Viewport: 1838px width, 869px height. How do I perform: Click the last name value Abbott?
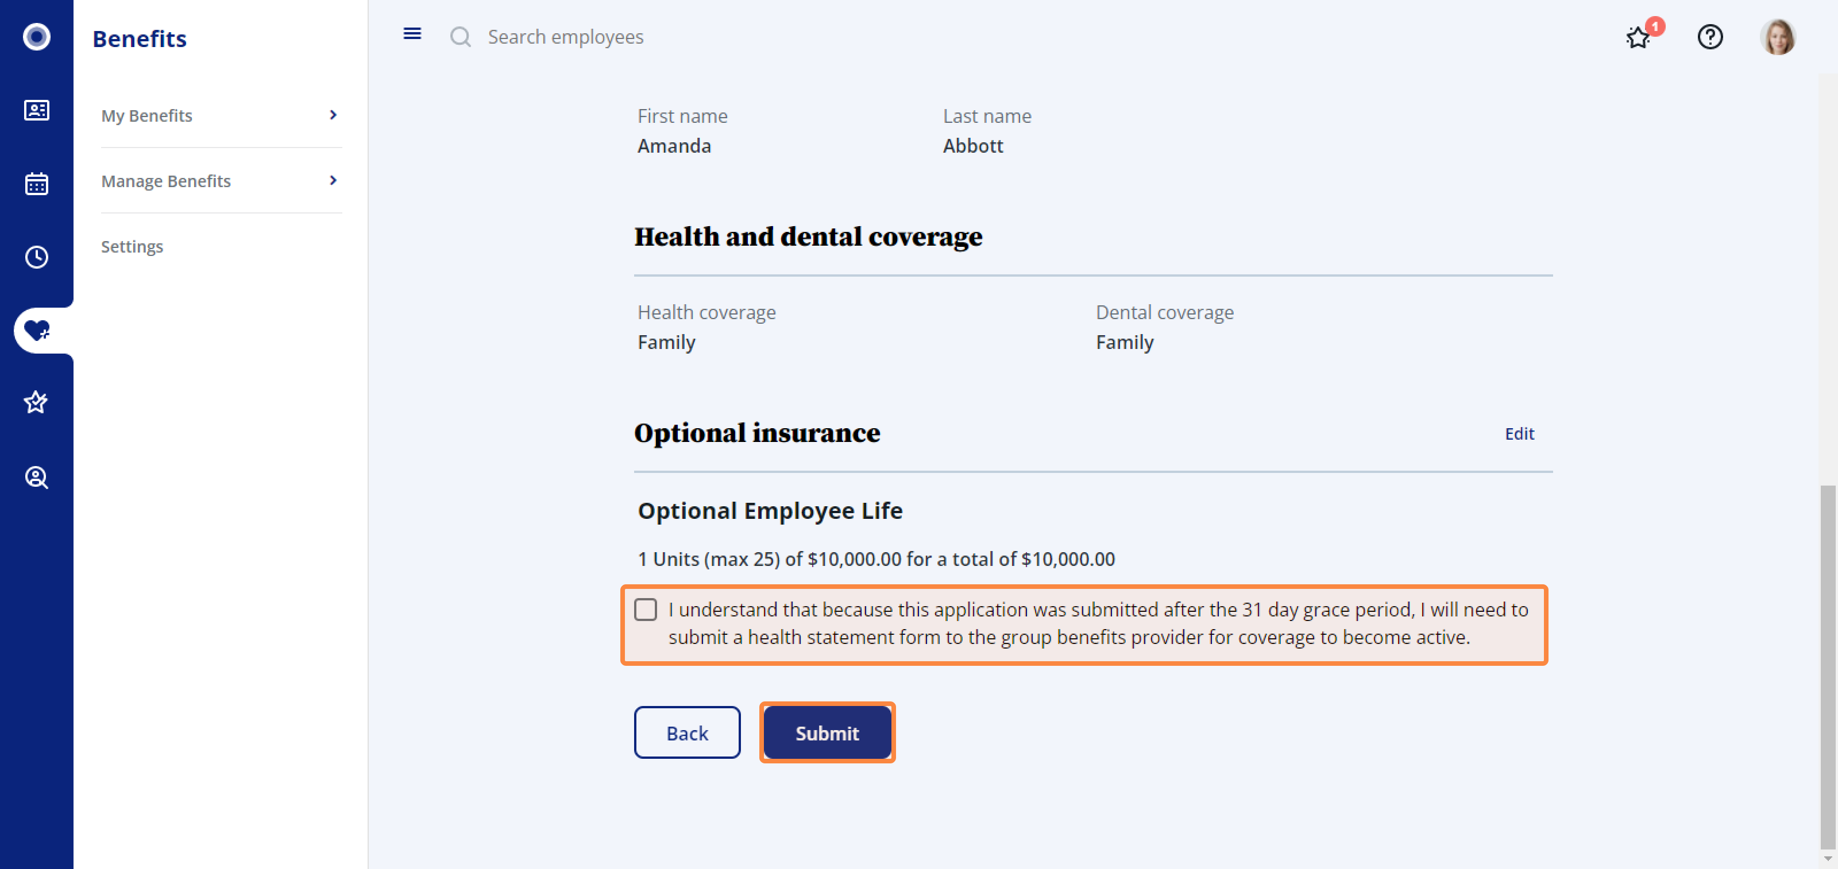point(972,145)
